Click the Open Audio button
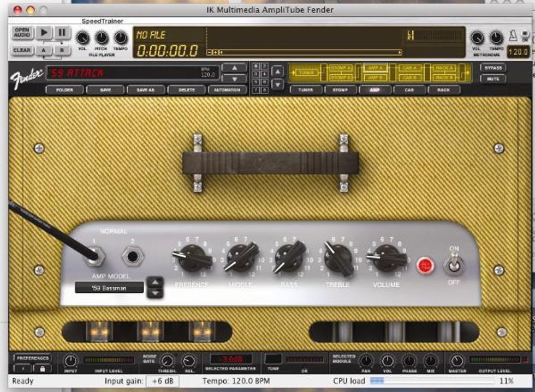 tap(22, 33)
